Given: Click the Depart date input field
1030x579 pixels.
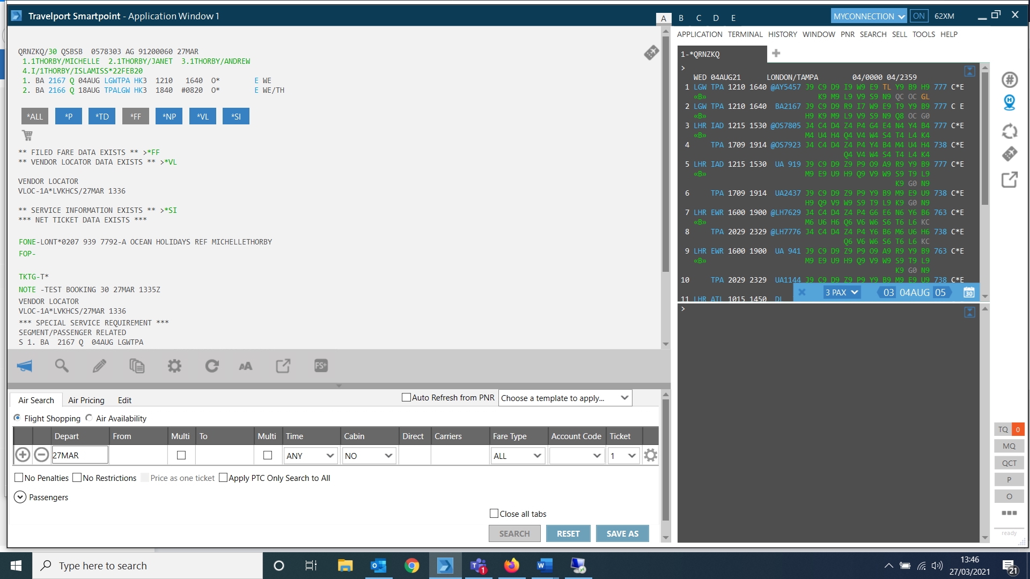Looking at the screenshot, I should [x=80, y=455].
